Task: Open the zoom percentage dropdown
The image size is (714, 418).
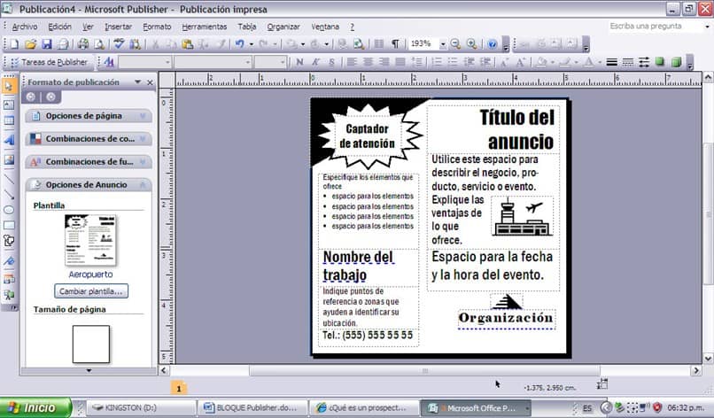Action: click(x=443, y=44)
